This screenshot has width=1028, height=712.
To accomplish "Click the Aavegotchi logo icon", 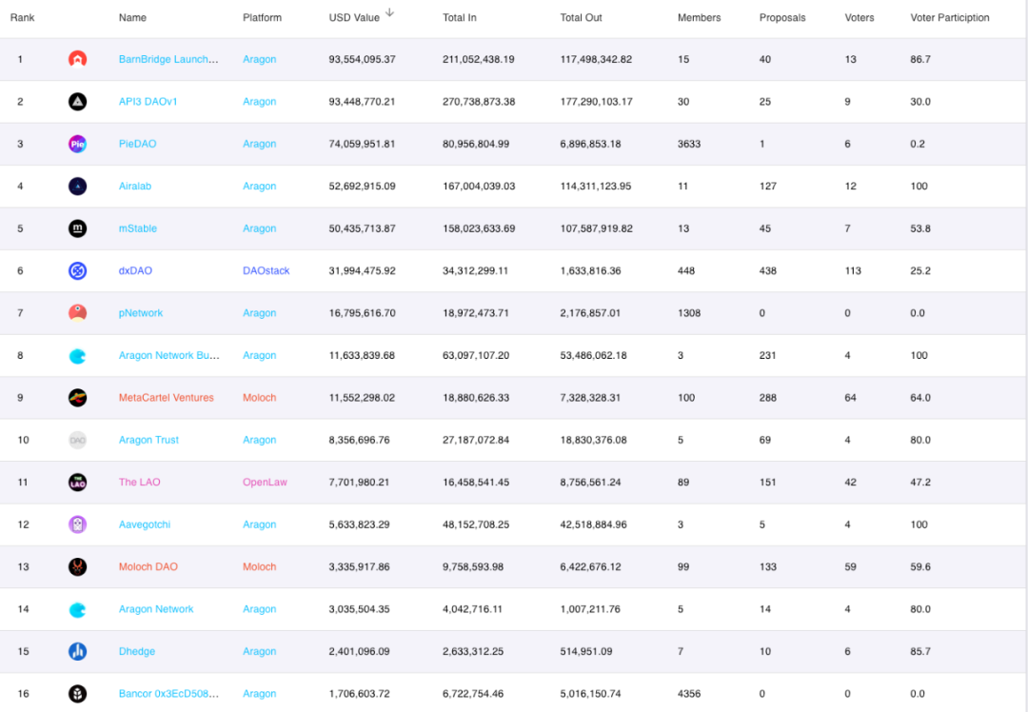I will [x=77, y=524].
